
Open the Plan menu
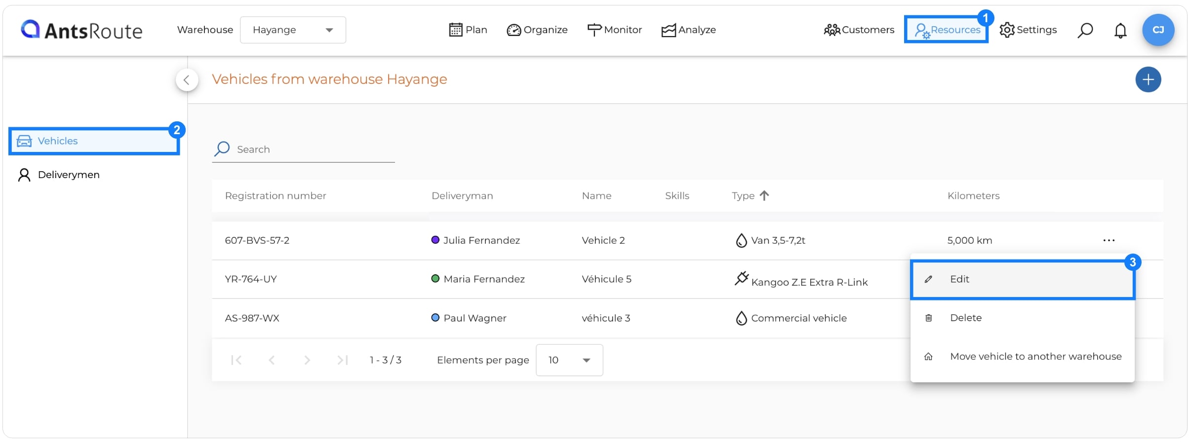click(468, 30)
